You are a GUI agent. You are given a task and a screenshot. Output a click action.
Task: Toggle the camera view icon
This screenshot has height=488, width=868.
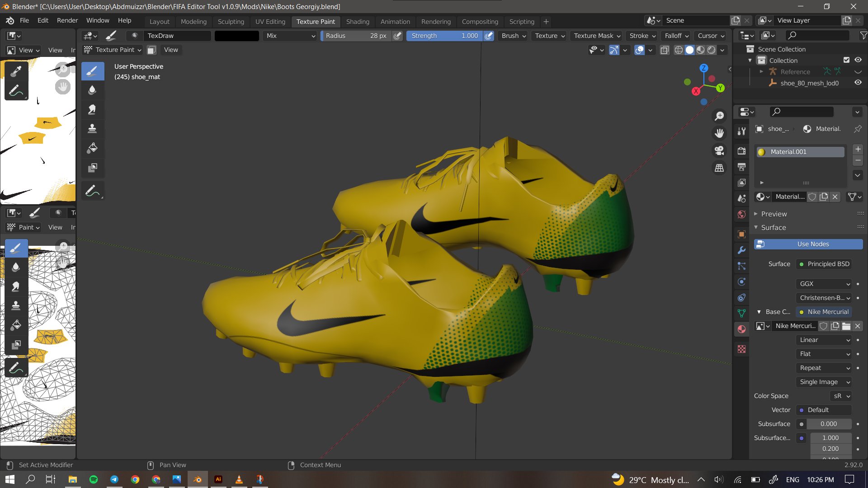point(719,150)
